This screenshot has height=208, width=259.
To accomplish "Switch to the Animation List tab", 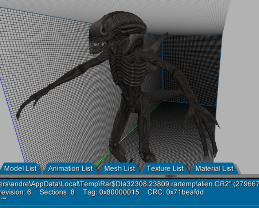I will pyautogui.click(x=70, y=168).
